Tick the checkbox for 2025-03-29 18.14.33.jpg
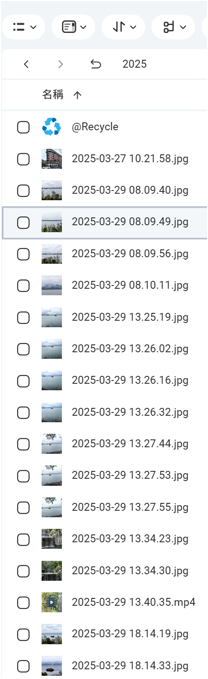 click(23, 666)
